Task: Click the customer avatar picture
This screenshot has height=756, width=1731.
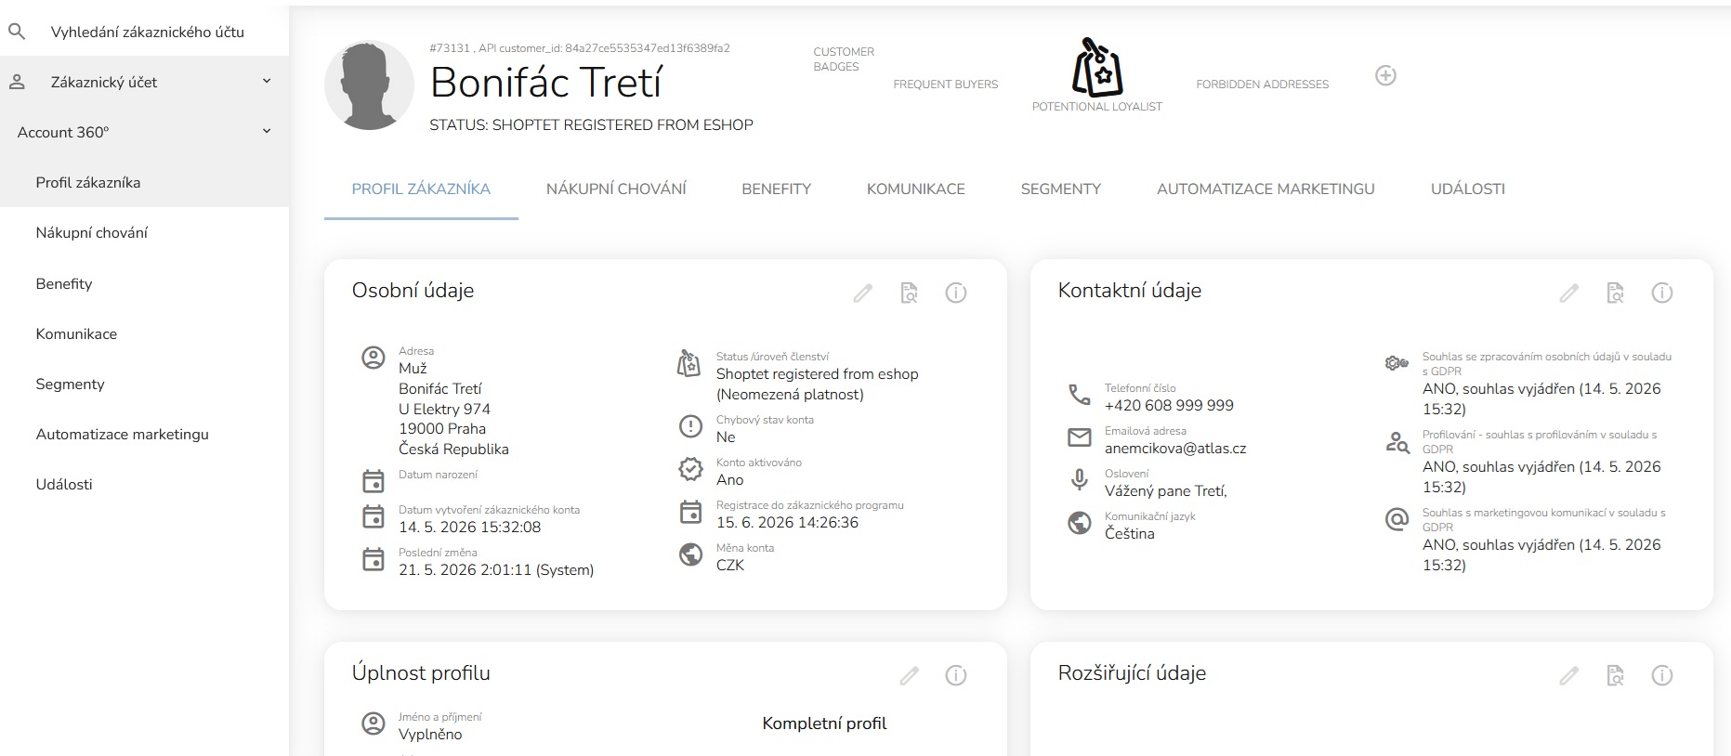Action: 369,85
